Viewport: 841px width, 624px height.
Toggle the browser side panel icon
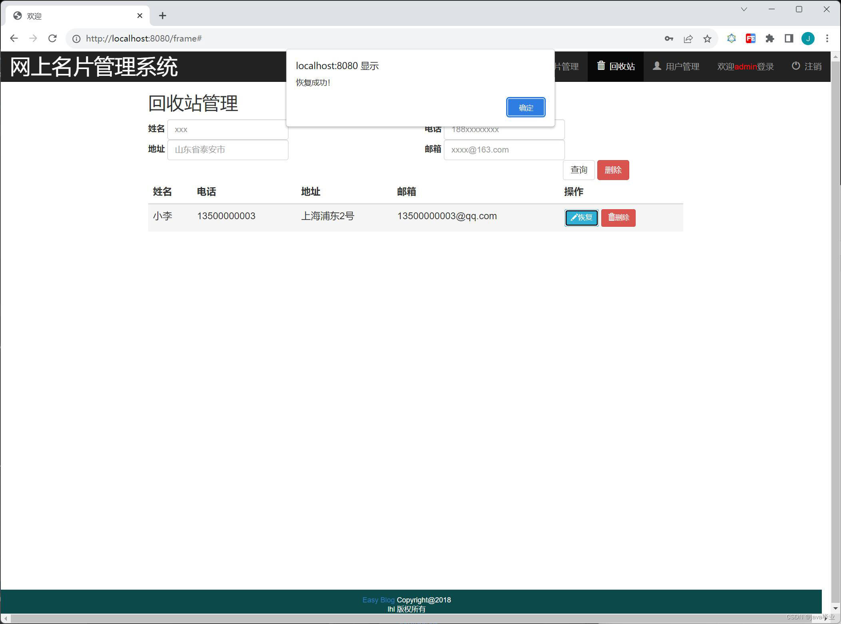pyautogui.click(x=789, y=38)
